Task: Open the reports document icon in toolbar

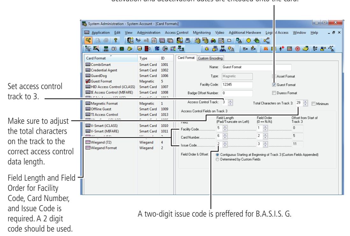Action: pyautogui.click(x=154, y=40)
